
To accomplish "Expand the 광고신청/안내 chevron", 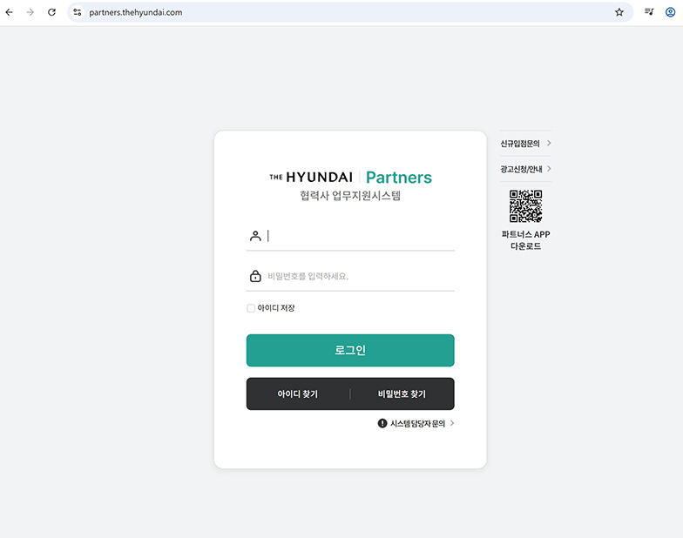I will tap(549, 169).
